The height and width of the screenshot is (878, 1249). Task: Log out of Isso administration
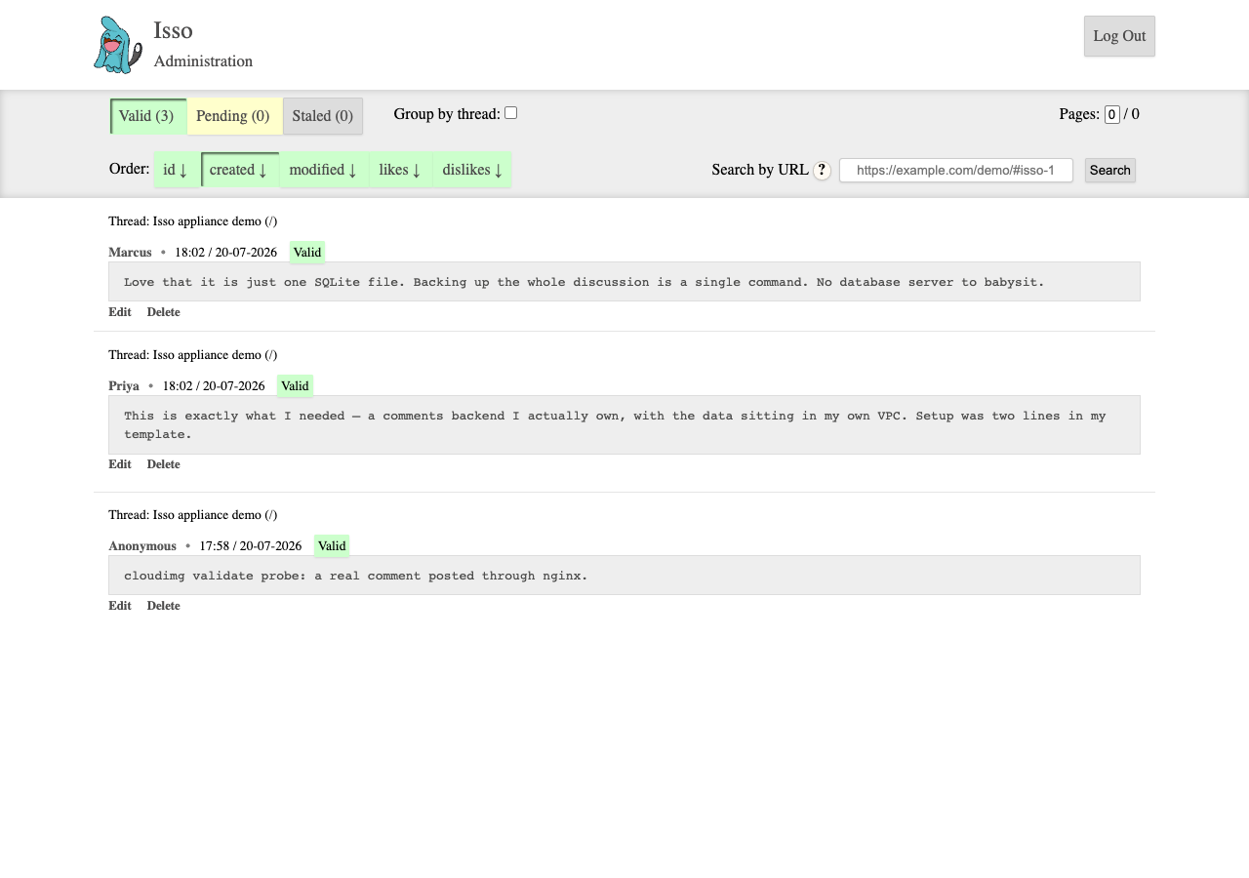click(x=1119, y=36)
